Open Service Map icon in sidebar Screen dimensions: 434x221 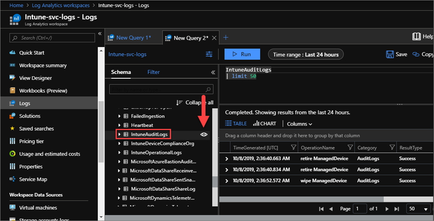12,179
